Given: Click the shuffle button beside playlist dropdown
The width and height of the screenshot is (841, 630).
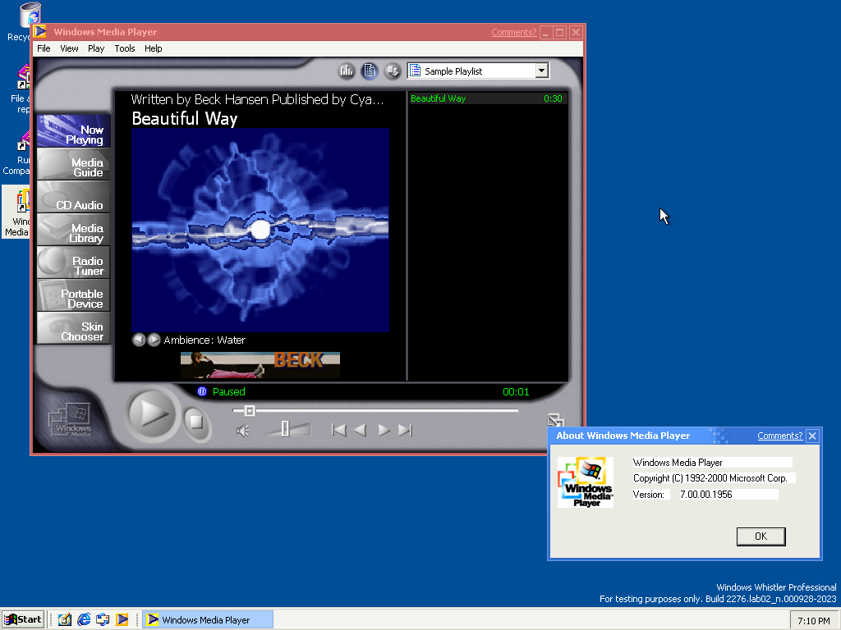Looking at the screenshot, I should point(393,71).
